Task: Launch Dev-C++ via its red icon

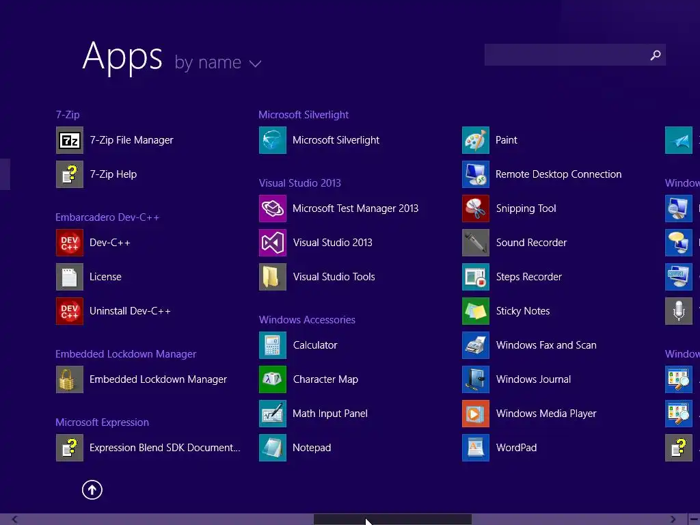Action: tap(70, 243)
